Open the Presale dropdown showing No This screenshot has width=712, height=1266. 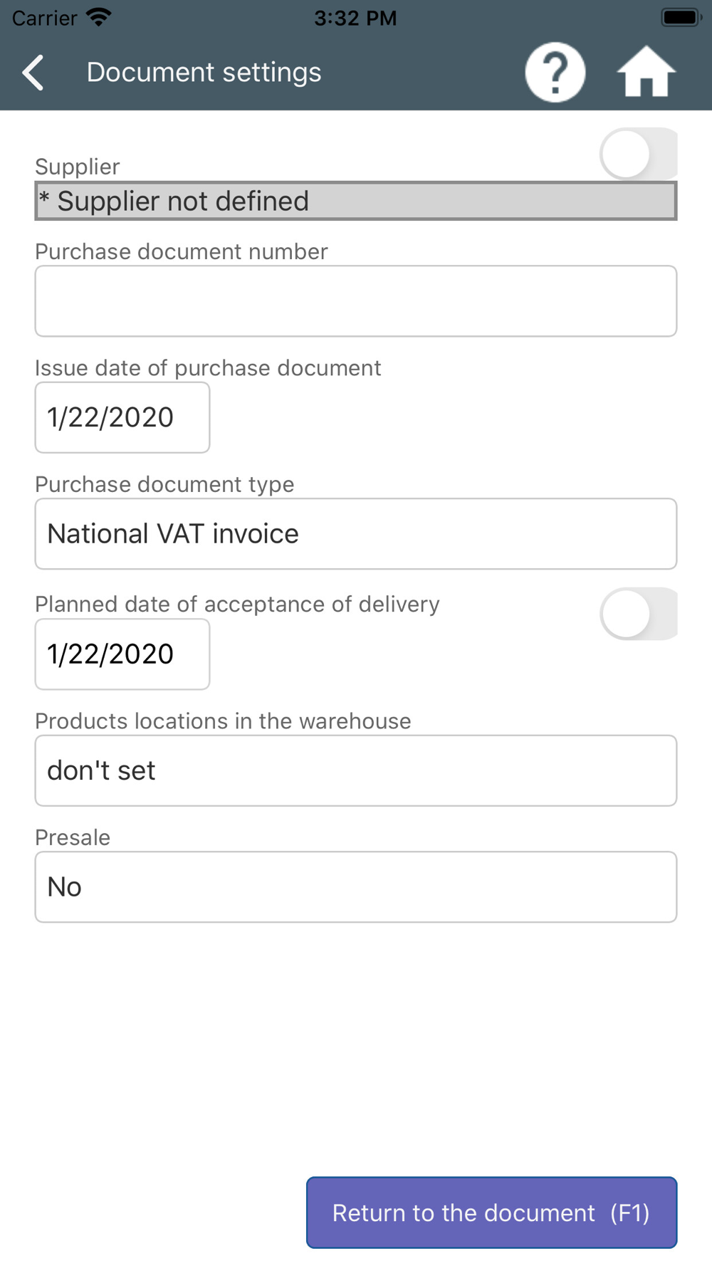coord(356,887)
